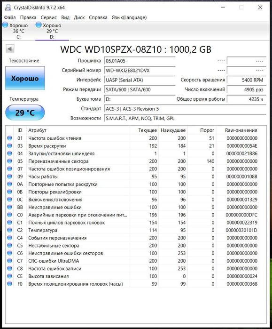This screenshot has width=272, height=329.
Task: Click status icon for attribute 05
Action: 9,161
